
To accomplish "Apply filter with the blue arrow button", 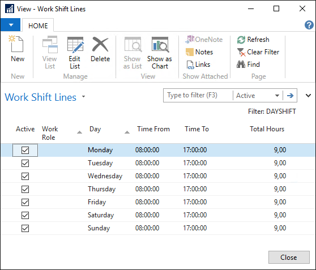I will point(290,96).
